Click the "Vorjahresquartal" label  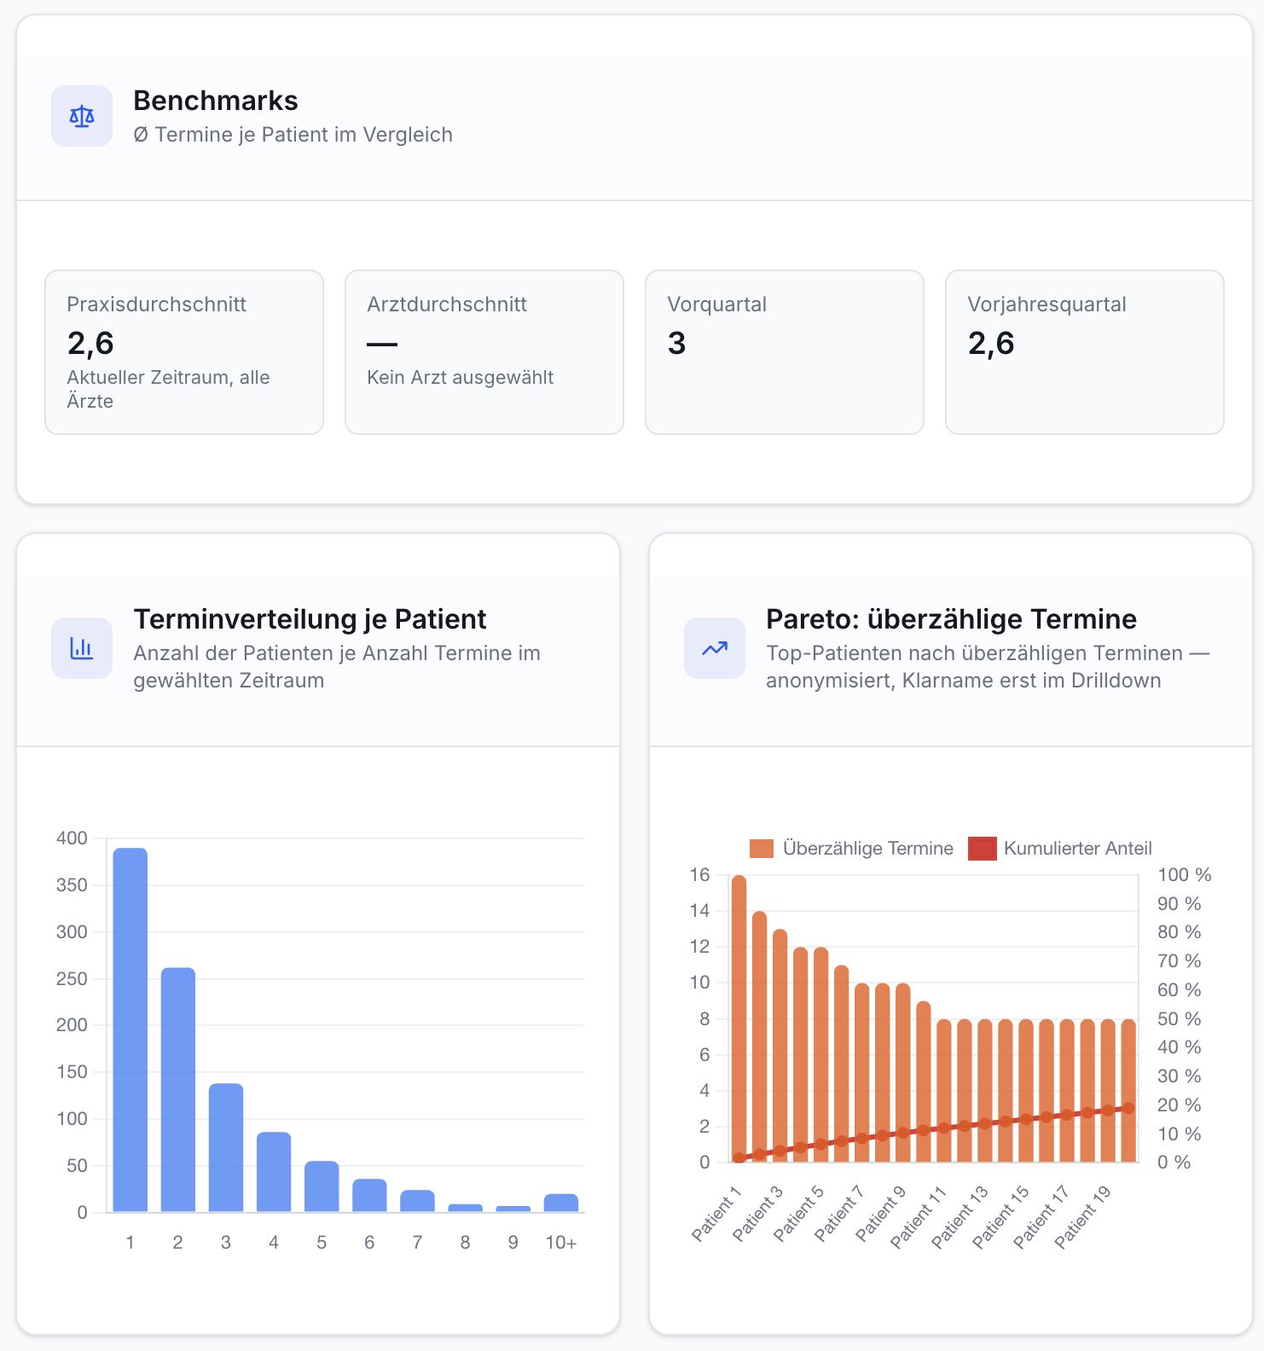pos(1047,304)
